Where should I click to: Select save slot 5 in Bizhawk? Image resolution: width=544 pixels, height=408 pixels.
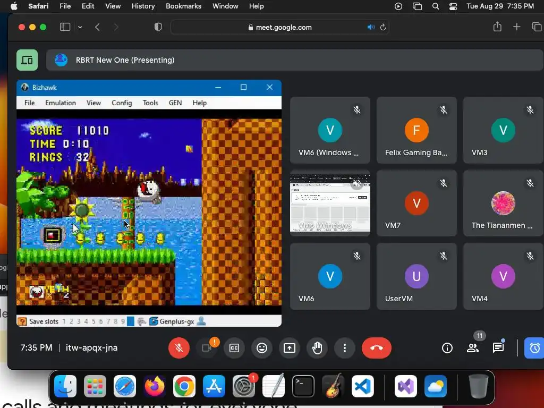click(93, 321)
